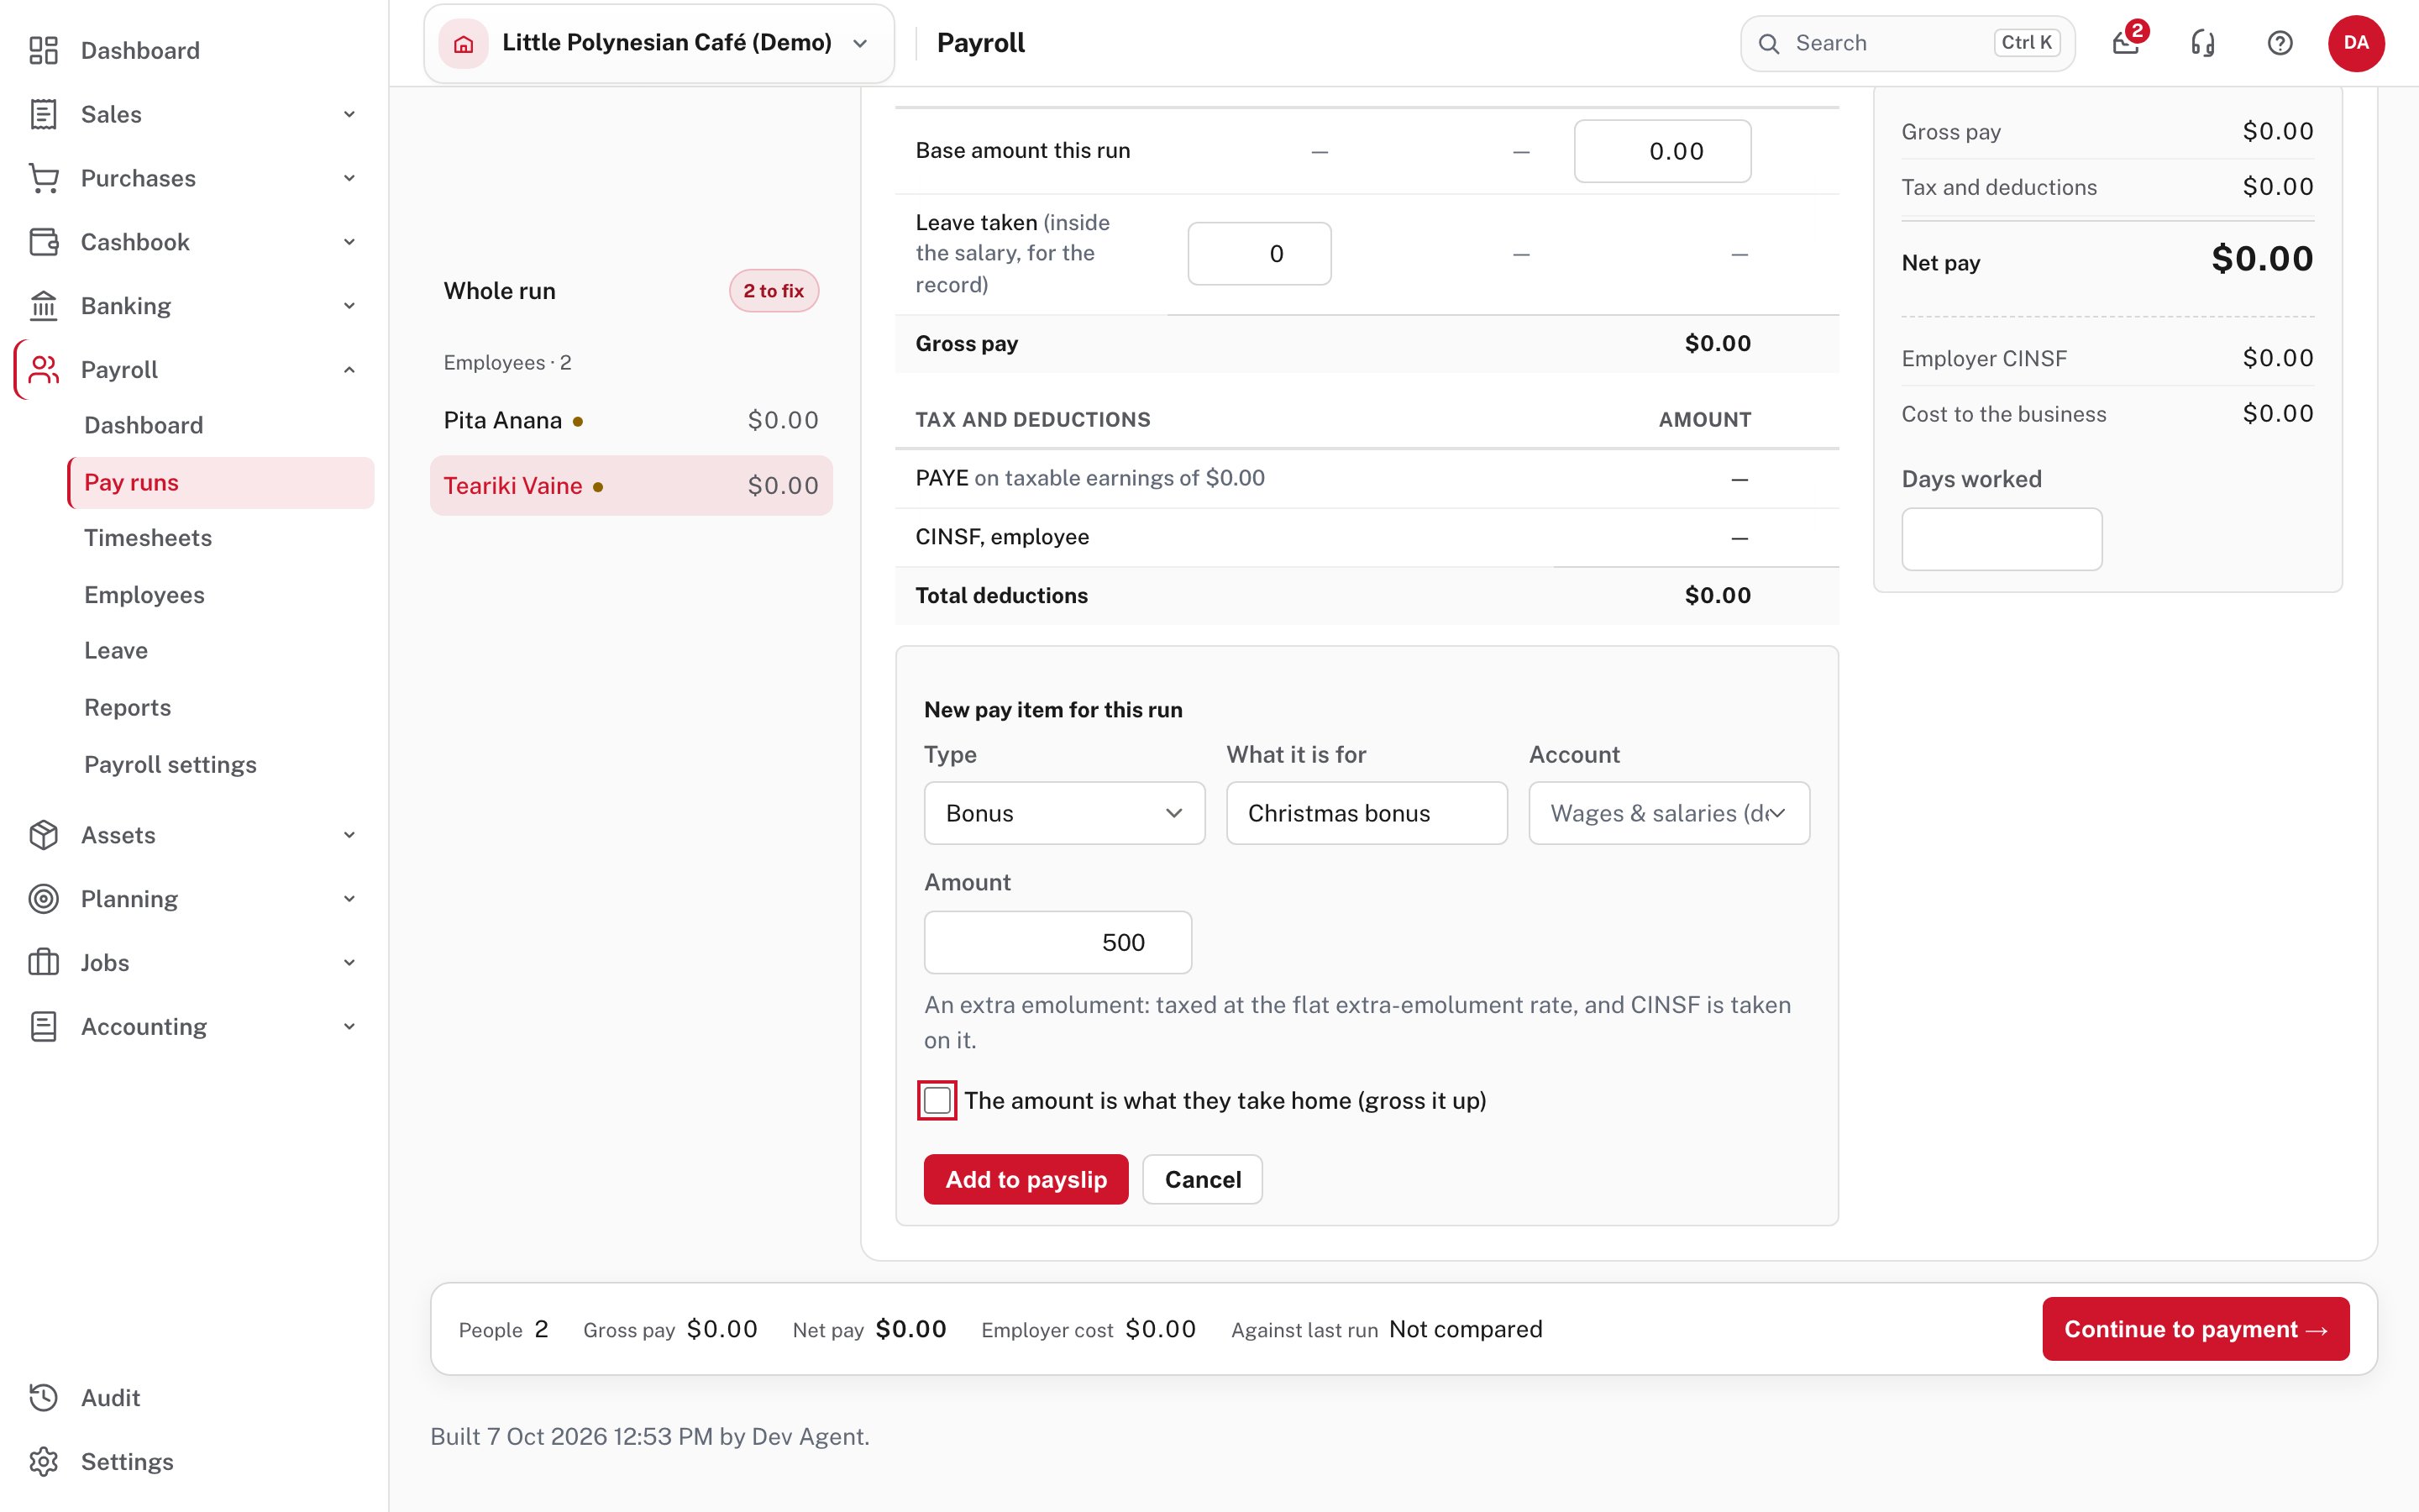Click the Payroll people icon
This screenshot has width=2419, height=1512.
coord(43,370)
